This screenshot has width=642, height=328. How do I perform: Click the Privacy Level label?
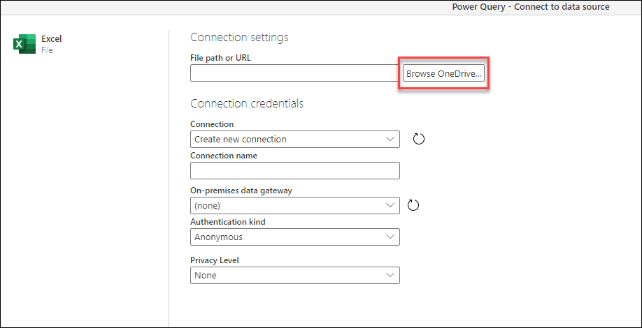click(x=215, y=260)
